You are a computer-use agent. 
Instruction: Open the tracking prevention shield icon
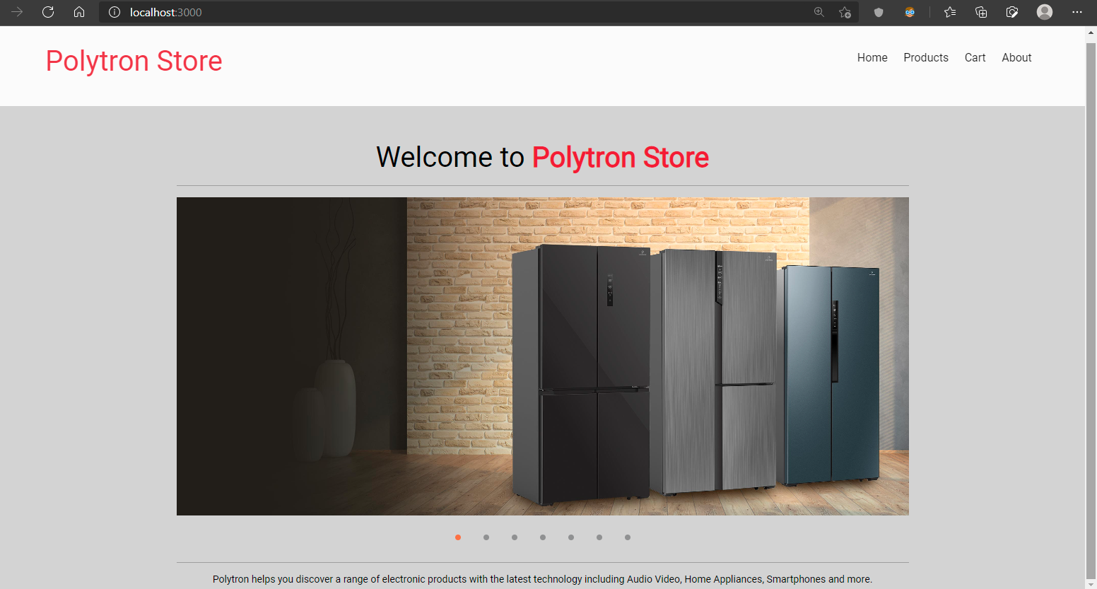pyautogui.click(x=879, y=12)
